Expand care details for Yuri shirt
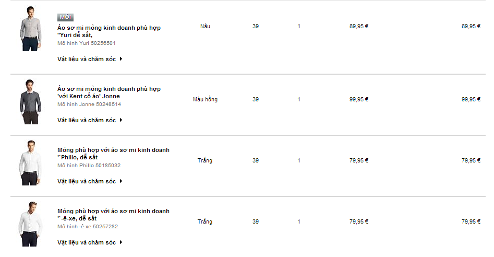Viewport: 494px width, 257px height. point(90,59)
